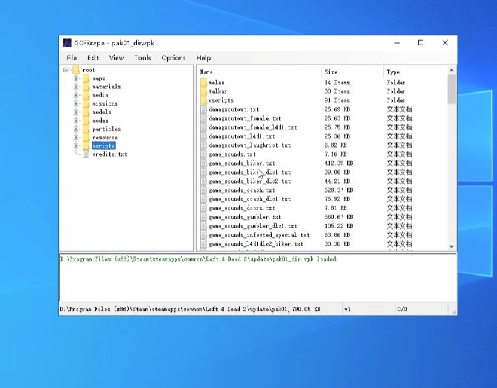Click the particles folder icon in tree

tap(86, 129)
